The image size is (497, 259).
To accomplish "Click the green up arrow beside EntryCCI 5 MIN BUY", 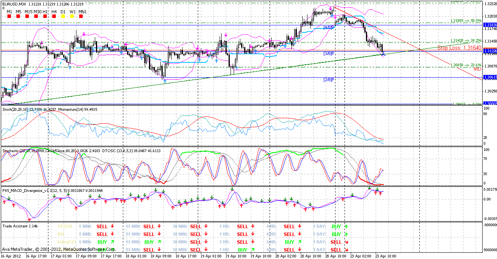I will [112, 242].
